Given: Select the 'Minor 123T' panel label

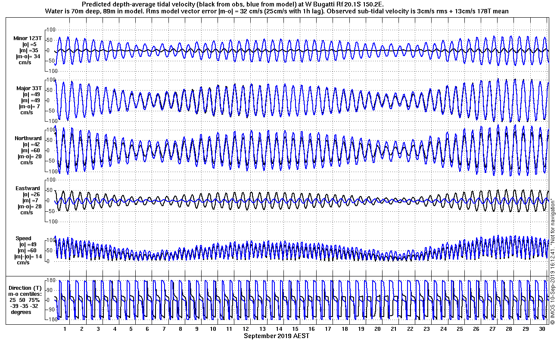Looking at the screenshot, I should point(27,38).
